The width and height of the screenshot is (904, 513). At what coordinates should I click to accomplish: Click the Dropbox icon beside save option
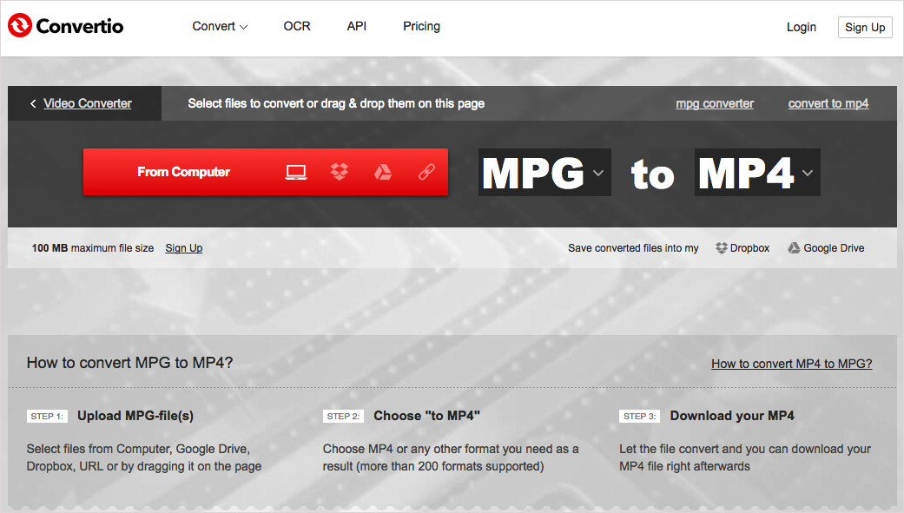point(722,248)
